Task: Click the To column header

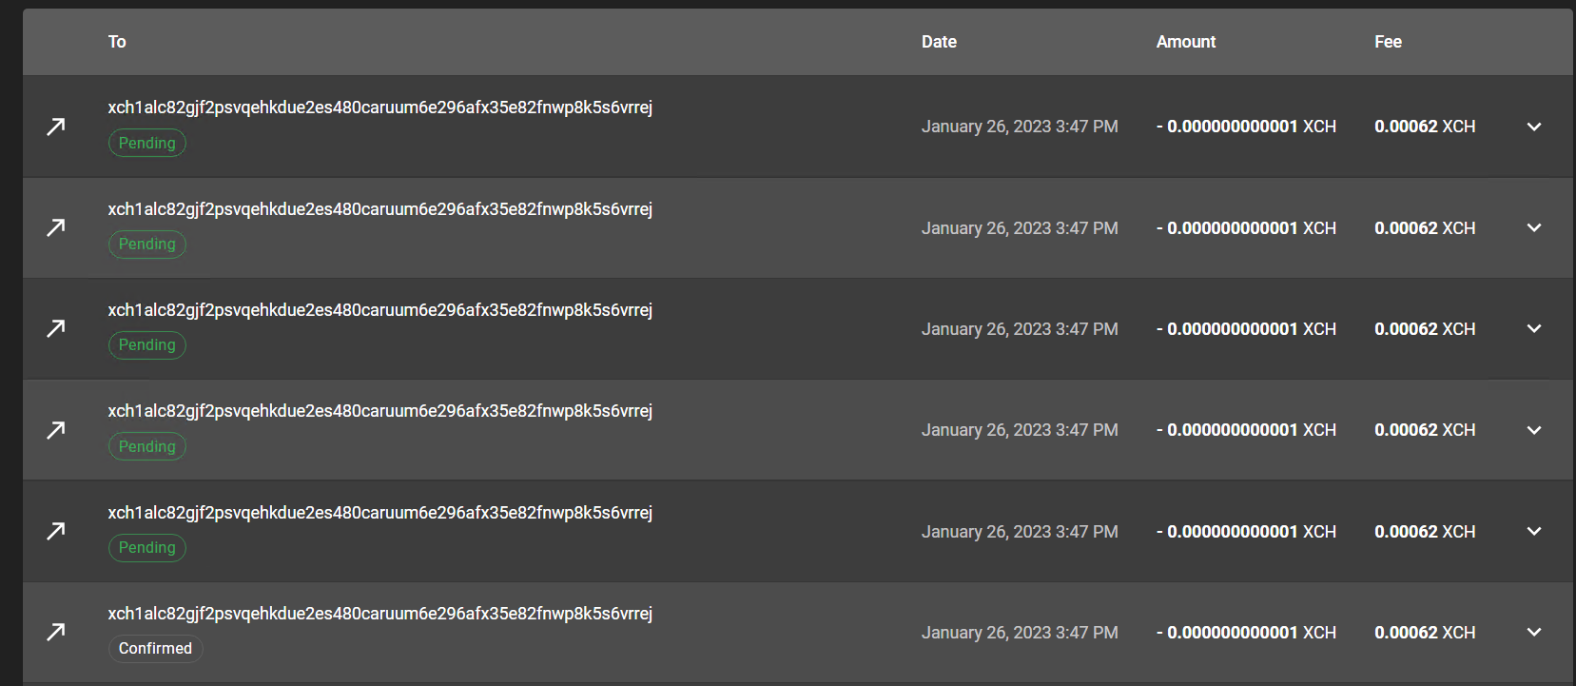Action: tap(116, 41)
